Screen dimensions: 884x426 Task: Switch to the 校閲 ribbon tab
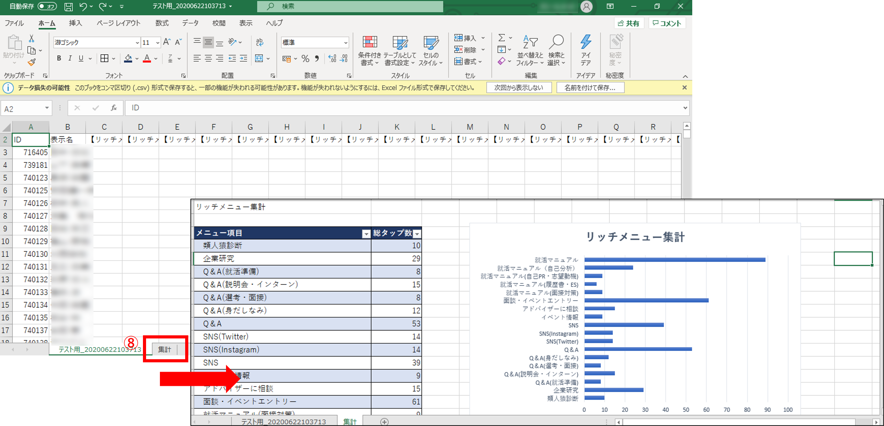(219, 23)
